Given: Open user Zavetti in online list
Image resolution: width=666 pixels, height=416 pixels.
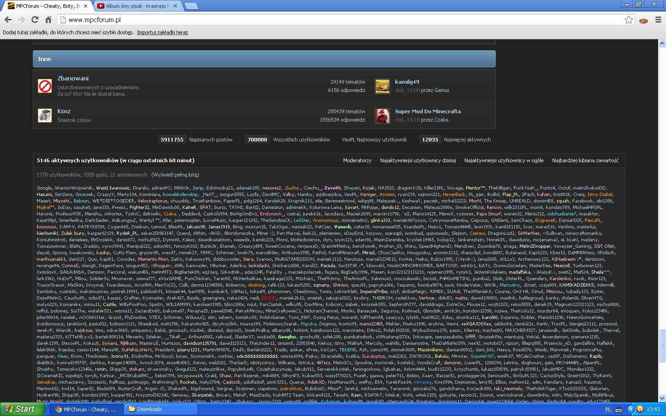Looking at the screenshot, I should pyautogui.click(x=333, y=188).
